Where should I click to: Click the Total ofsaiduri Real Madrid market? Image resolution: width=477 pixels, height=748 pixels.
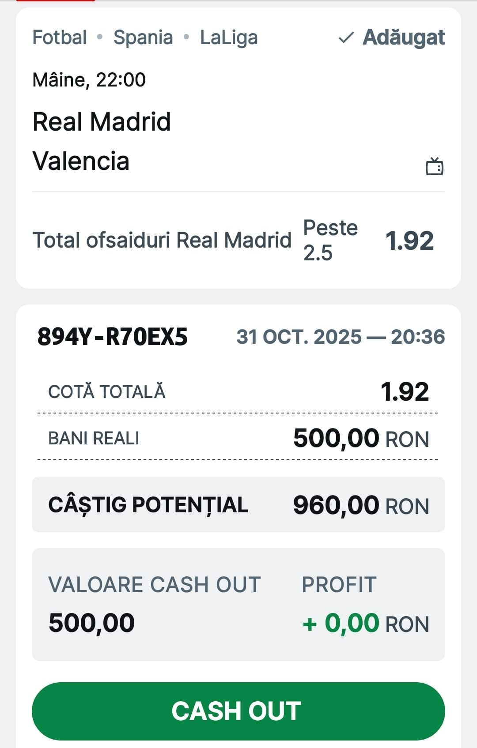coord(162,241)
